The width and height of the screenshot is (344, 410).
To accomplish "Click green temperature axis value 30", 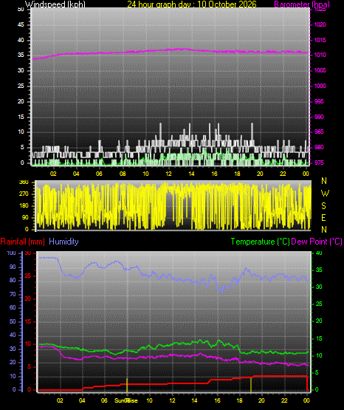I will coord(319,287).
